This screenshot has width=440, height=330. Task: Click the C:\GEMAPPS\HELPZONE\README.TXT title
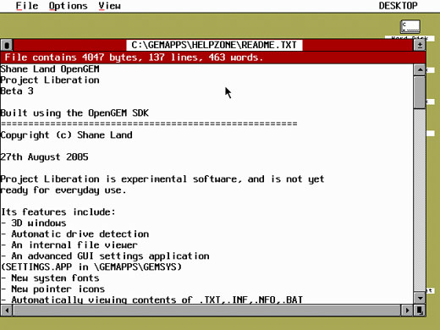pos(214,45)
